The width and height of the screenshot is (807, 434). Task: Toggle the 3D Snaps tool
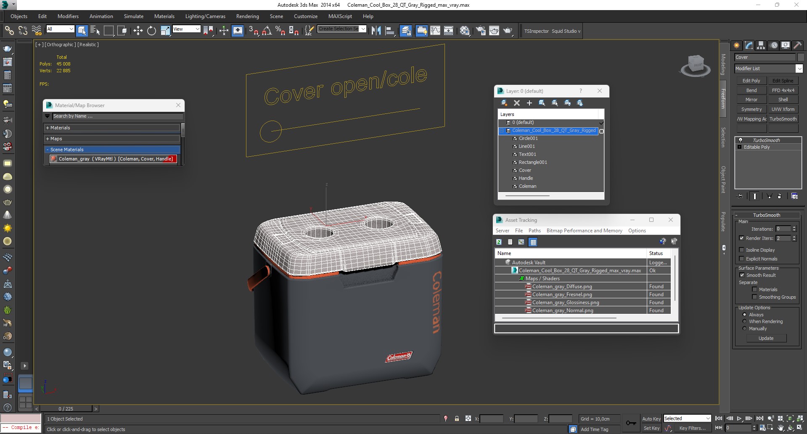point(253,31)
